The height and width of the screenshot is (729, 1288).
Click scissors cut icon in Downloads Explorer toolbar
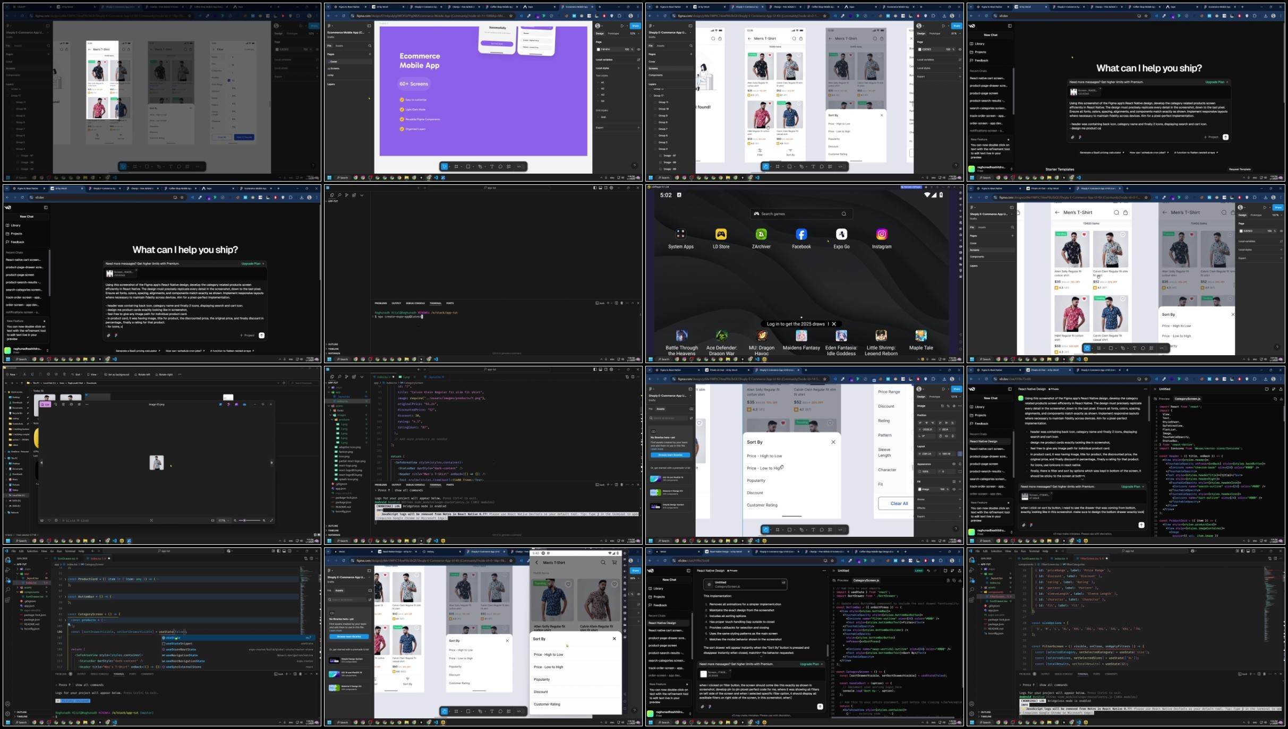click(x=24, y=374)
